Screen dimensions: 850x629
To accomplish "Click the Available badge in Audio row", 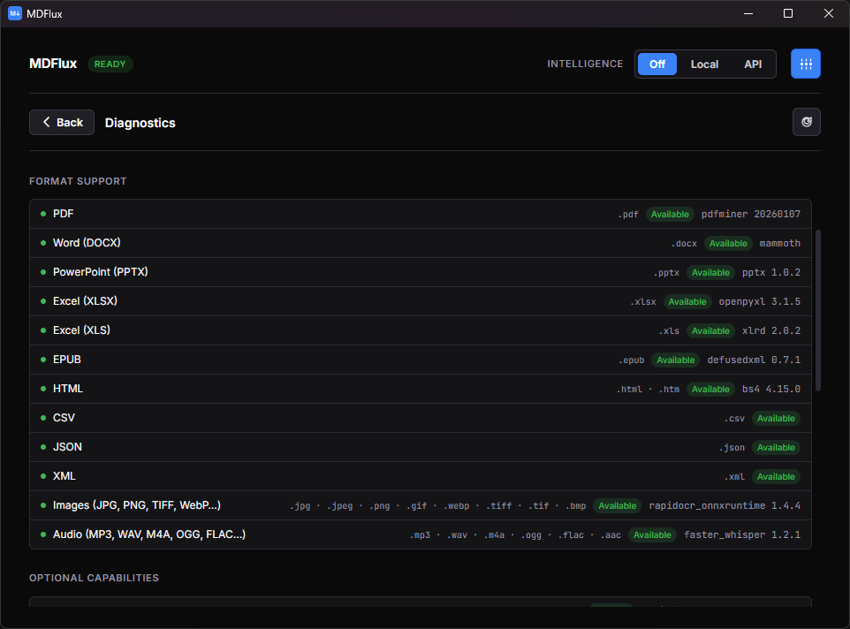I will point(652,534).
